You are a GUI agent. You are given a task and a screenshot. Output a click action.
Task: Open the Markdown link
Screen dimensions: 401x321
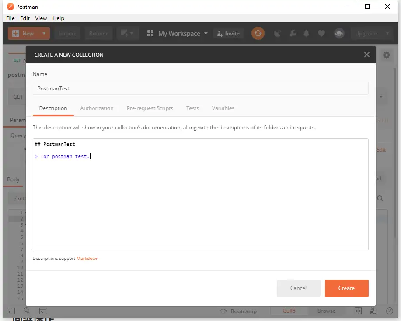click(87, 259)
